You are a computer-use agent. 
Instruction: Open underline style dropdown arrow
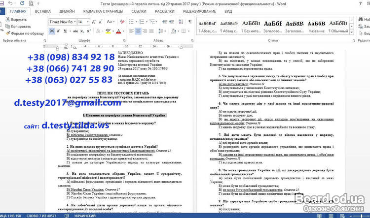point(70,31)
